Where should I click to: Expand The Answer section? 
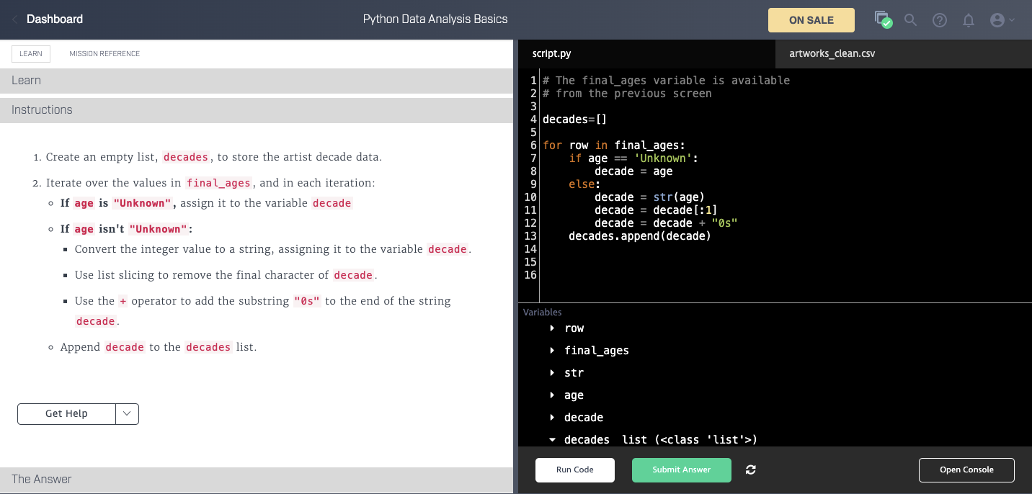pos(257,480)
